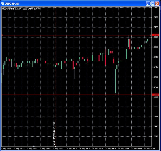Click the 9 Sep 23:49 time label
The width and height of the screenshot is (161, 151).
point(45,148)
